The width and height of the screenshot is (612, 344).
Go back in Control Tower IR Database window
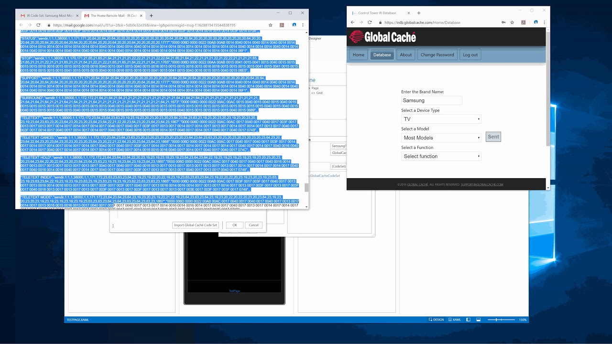pyautogui.click(x=353, y=22)
